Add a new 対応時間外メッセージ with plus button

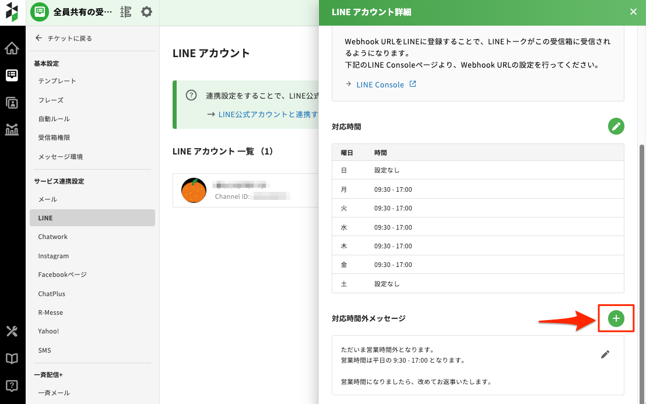click(616, 318)
